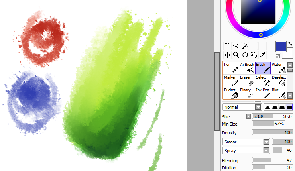
Task: Click the canvas vertical scrollbar thumb
Action: point(217,91)
